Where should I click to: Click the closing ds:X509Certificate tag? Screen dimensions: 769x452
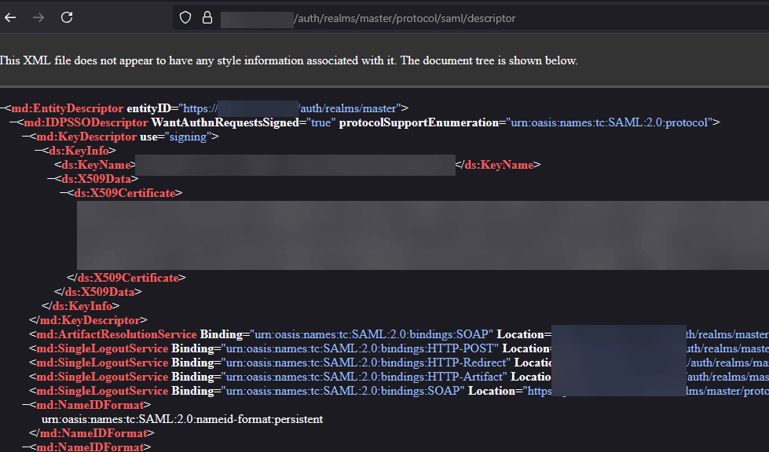pos(126,278)
